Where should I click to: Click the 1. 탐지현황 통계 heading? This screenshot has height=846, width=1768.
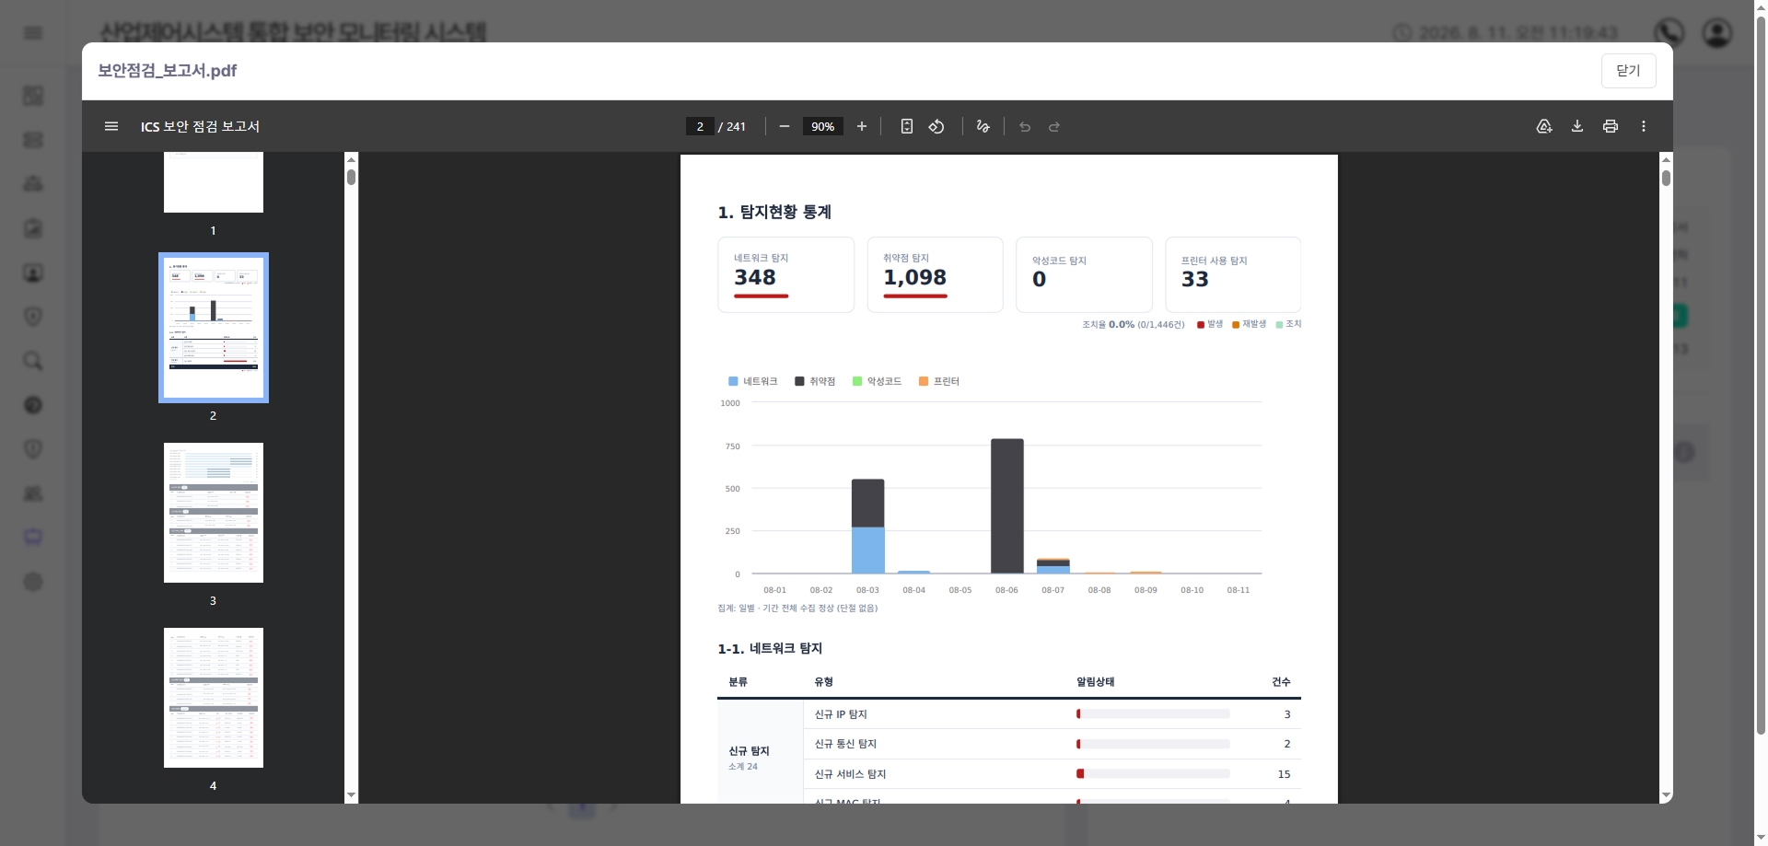coord(774,213)
